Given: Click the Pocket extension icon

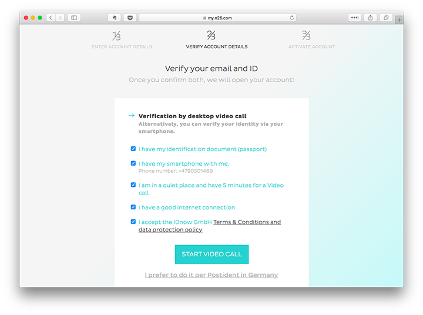Looking at the screenshot, I should [130, 18].
